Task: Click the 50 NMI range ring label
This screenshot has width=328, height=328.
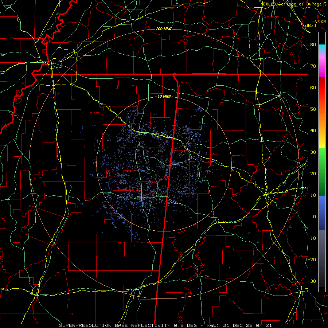Action: click(164, 97)
